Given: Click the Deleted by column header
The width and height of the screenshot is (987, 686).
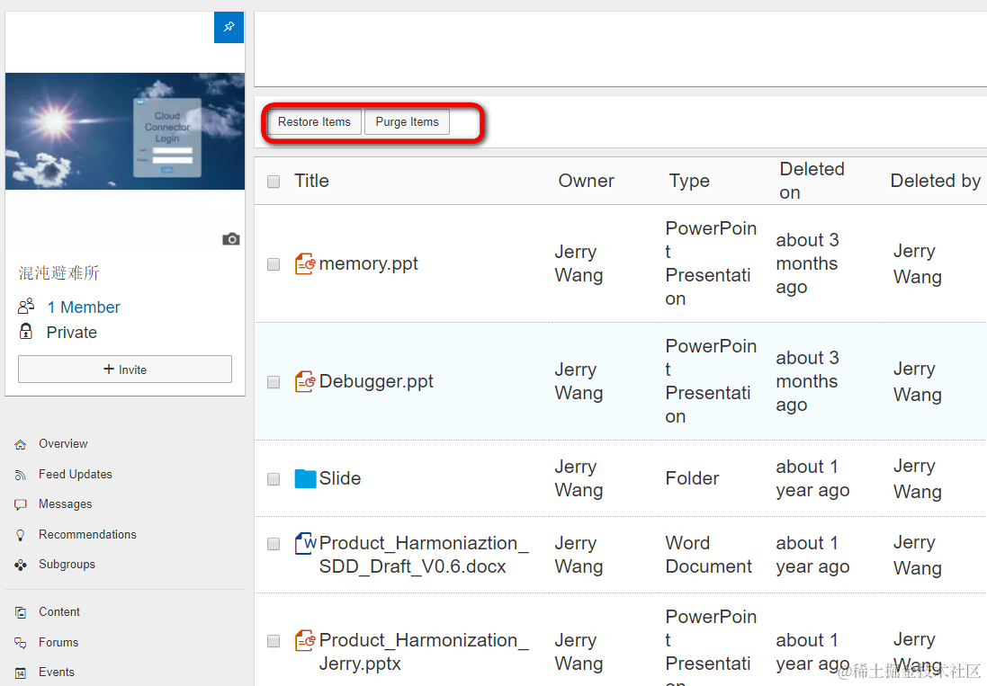Looking at the screenshot, I should point(936,181).
